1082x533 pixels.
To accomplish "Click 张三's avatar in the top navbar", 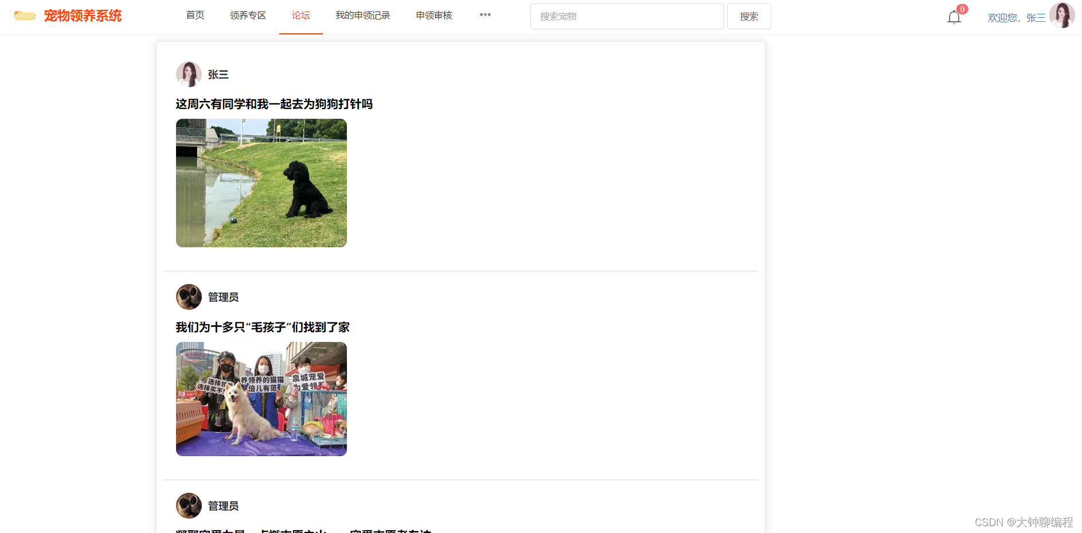I will pos(1063,15).
